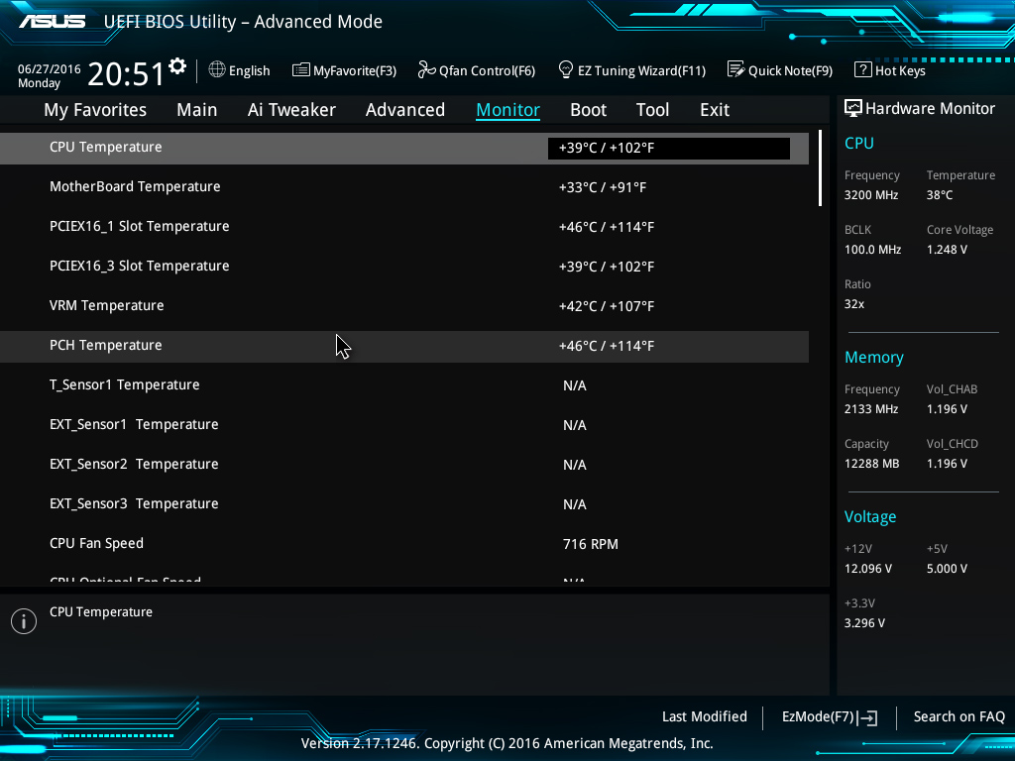Open the My Favorites tab
1015x761 pixels.
point(95,110)
